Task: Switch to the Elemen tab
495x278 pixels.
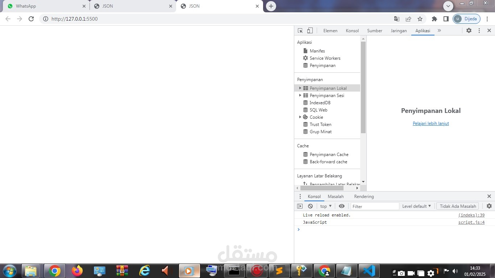Action: [x=330, y=31]
